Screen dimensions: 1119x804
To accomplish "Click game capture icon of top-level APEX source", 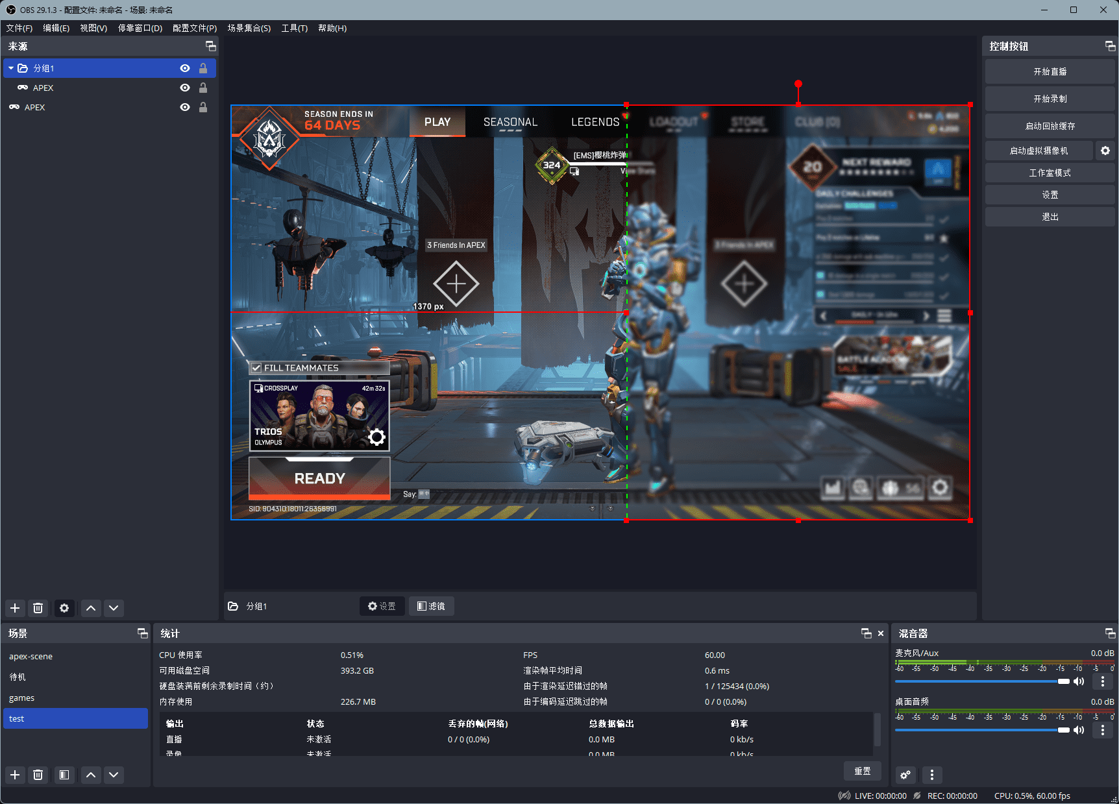I will (x=14, y=107).
